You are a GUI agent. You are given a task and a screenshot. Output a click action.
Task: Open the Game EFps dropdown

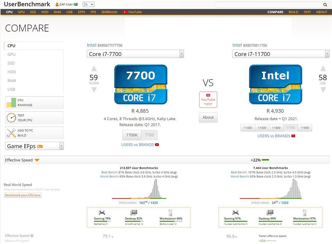34,146
